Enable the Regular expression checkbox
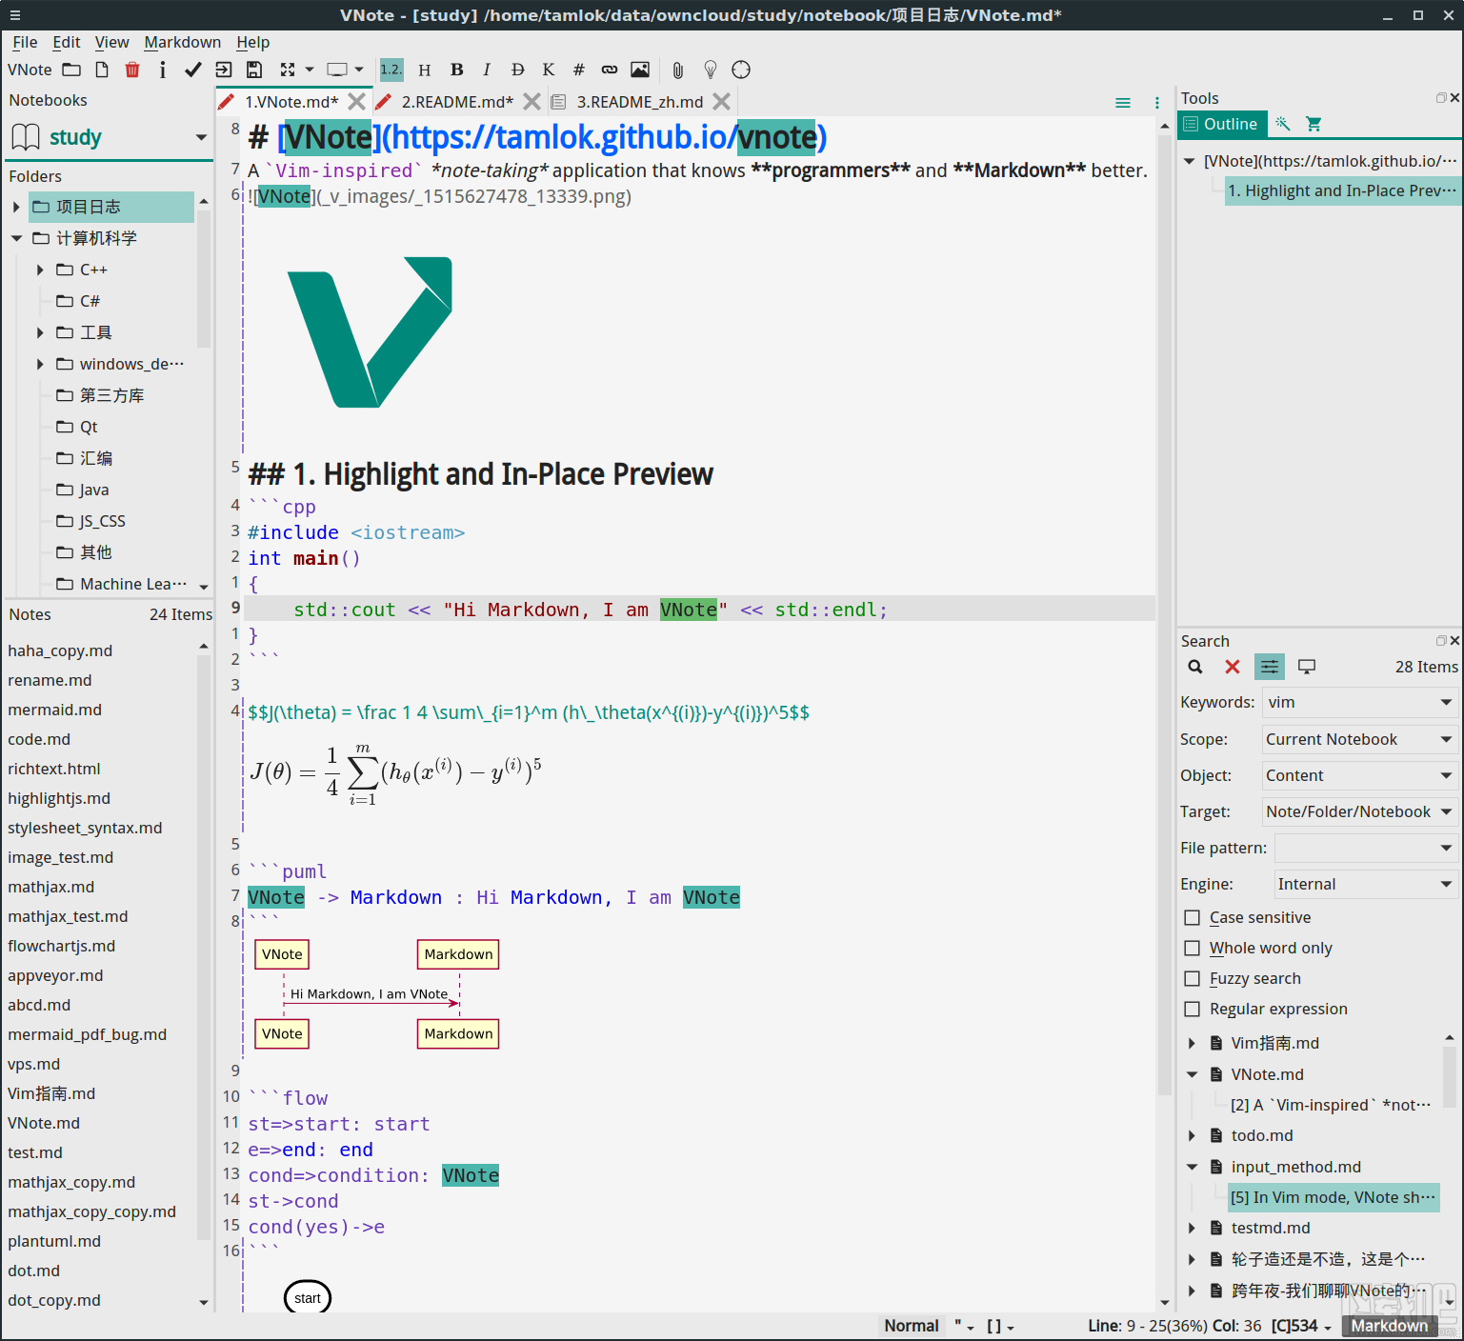Image resolution: width=1464 pixels, height=1341 pixels. tap(1192, 1009)
